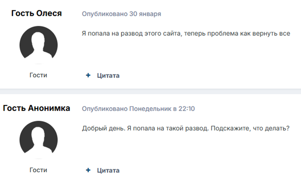
Task: Click the plus icon in Анонимка's post
Action: (x=88, y=170)
